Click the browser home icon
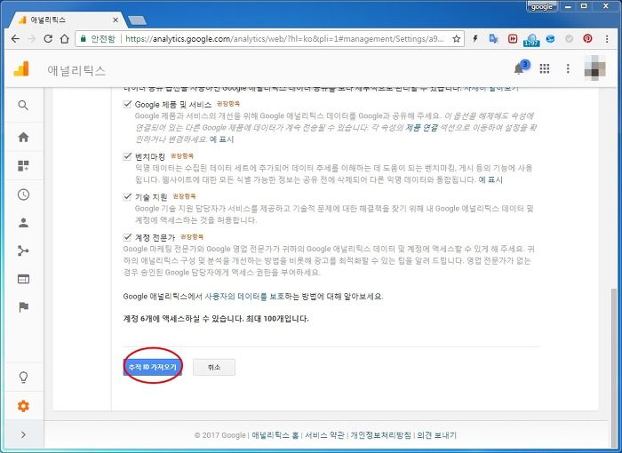The image size is (622, 453). pyautogui.click(x=64, y=38)
